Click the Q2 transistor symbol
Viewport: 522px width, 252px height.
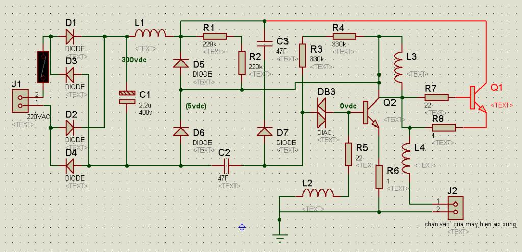(372, 113)
